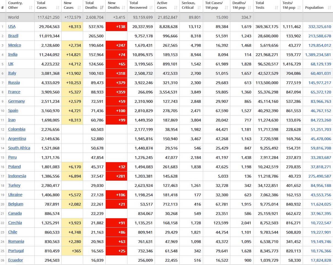Screen dimensions: 333x265
Task: Open Italy population link 60,401,031
Action: [x=321, y=73]
